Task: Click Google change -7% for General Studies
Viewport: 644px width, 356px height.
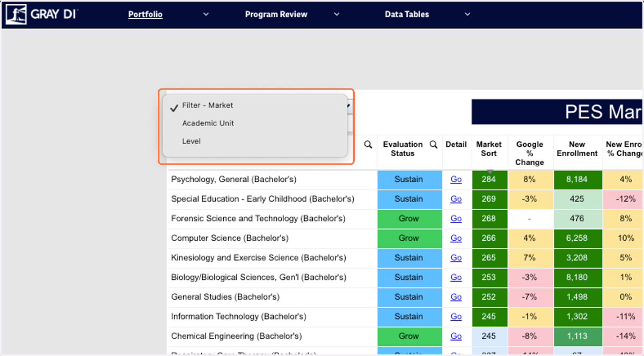Action: coord(530,297)
